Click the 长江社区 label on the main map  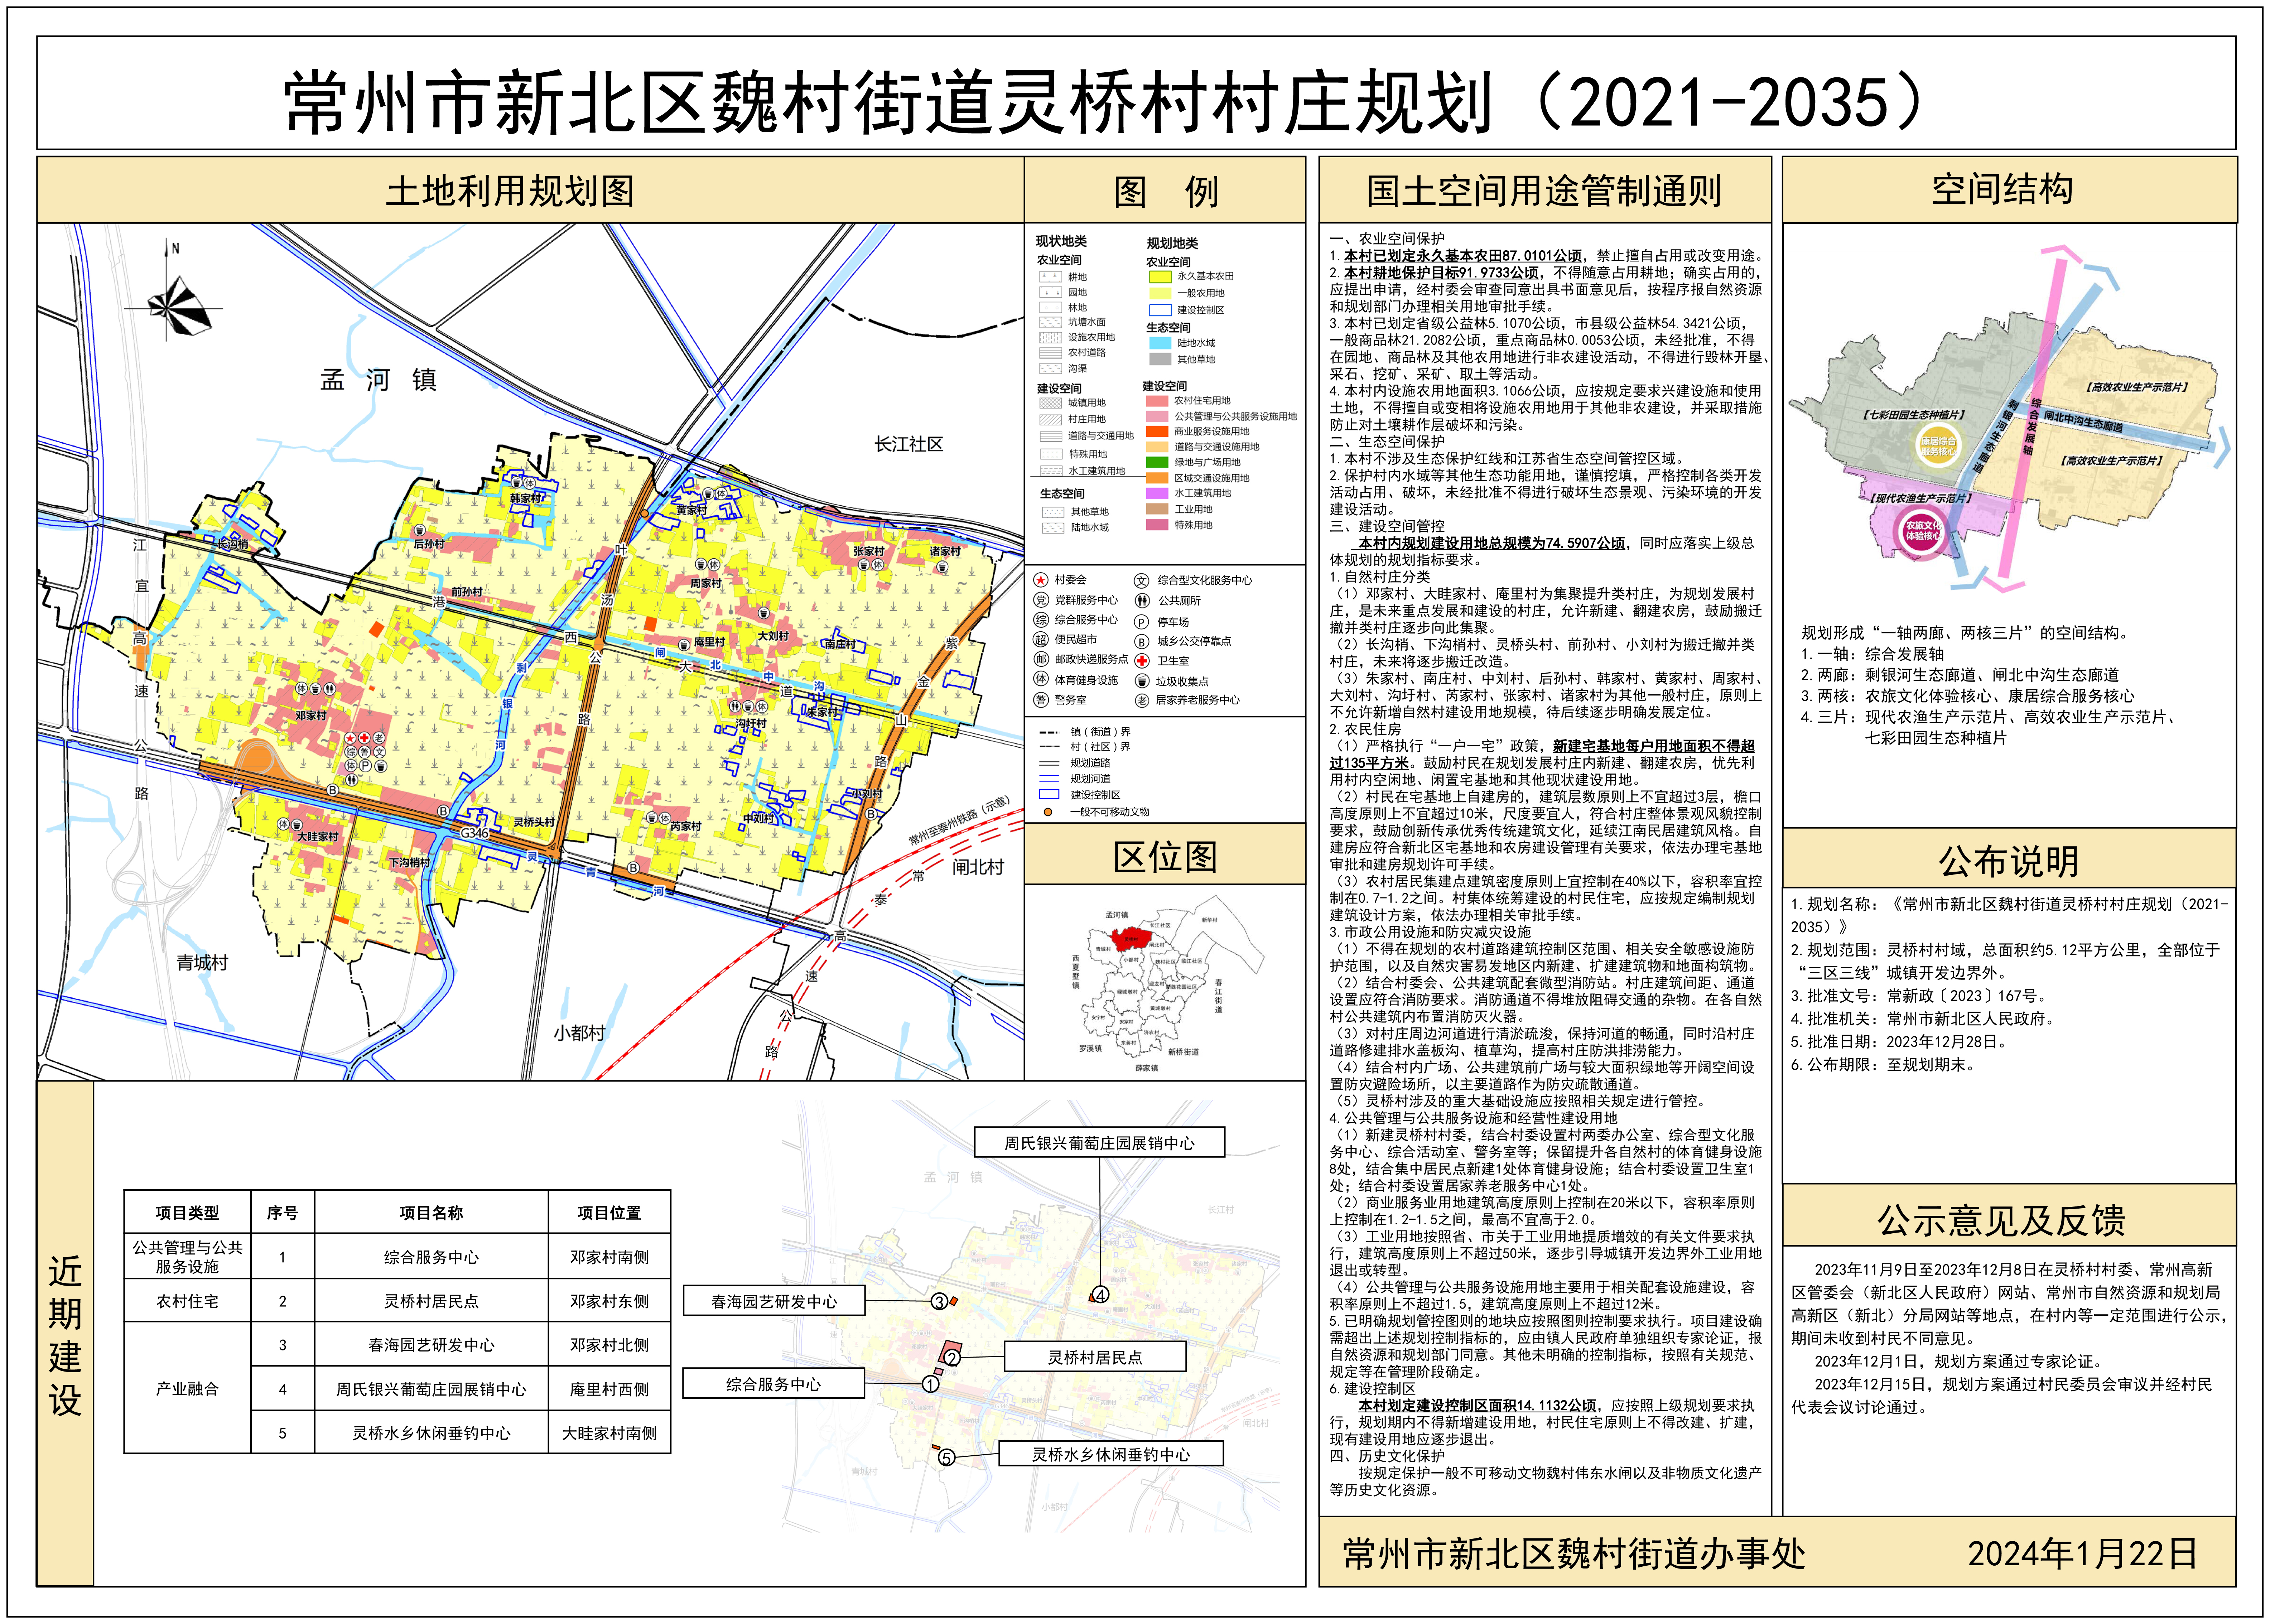908,444
